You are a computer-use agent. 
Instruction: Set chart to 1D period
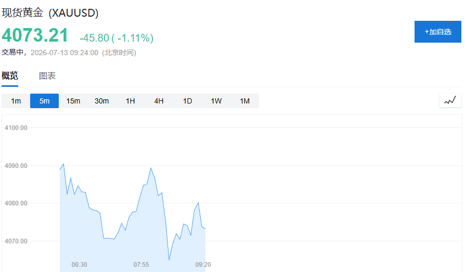click(187, 101)
